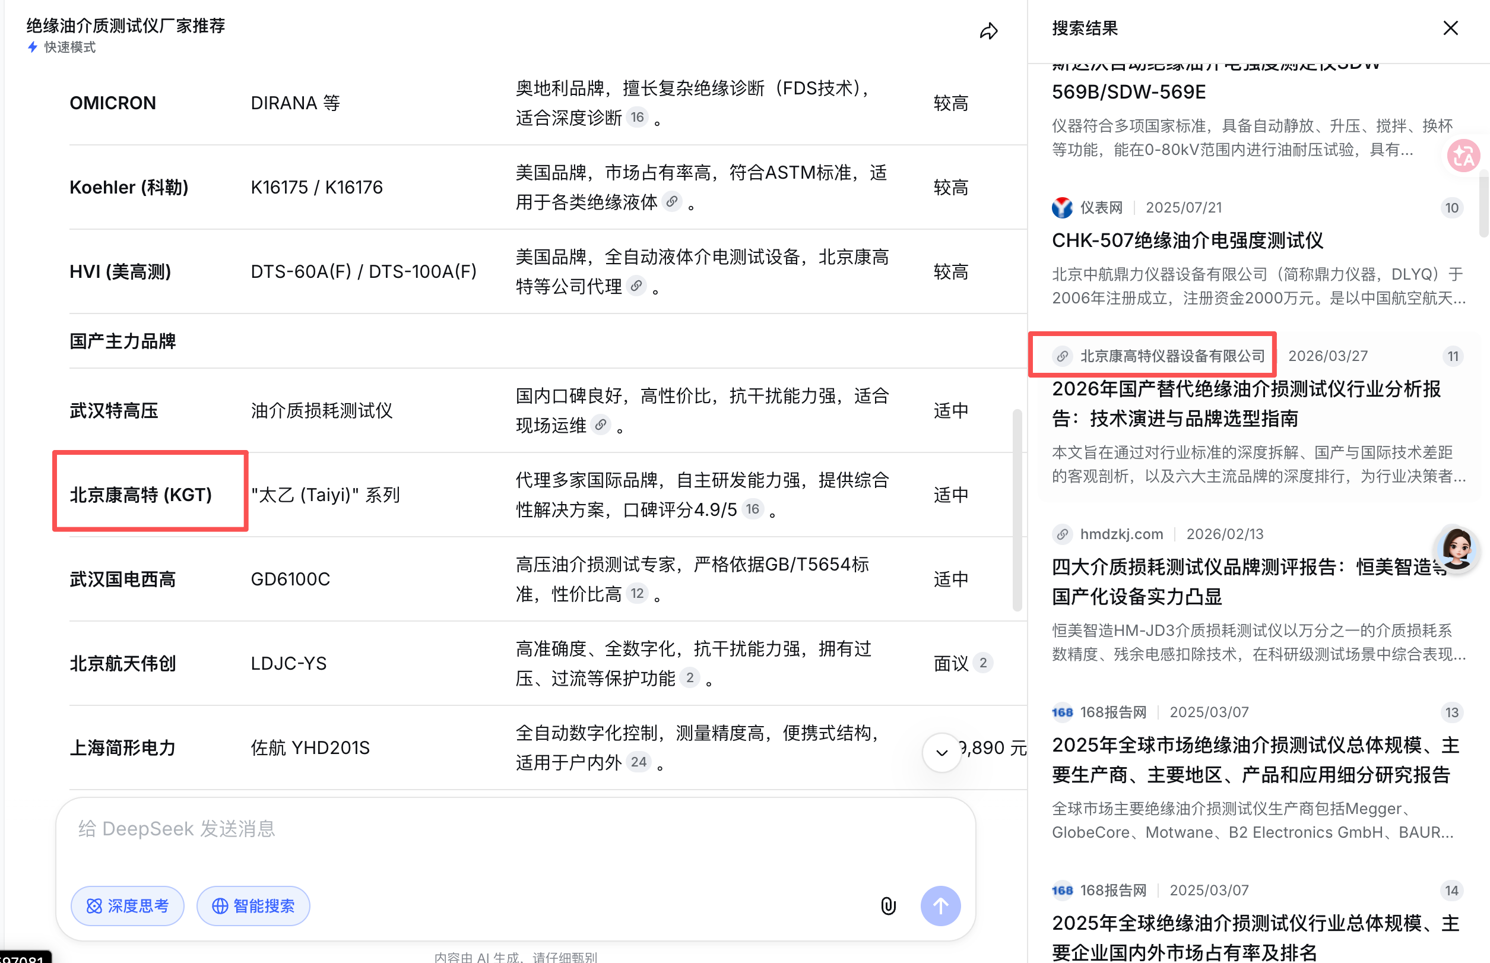
Task: Click the scroll-to-bottom chevron button
Action: click(x=941, y=753)
